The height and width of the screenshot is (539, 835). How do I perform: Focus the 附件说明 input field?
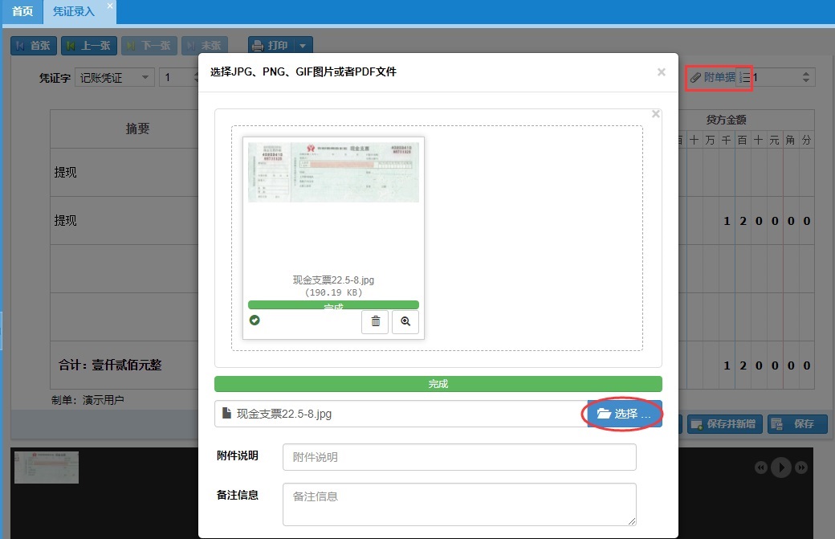pos(459,457)
